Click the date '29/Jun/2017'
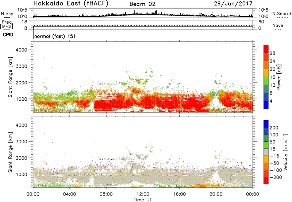This screenshot has height=202, width=292. (x=233, y=4)
